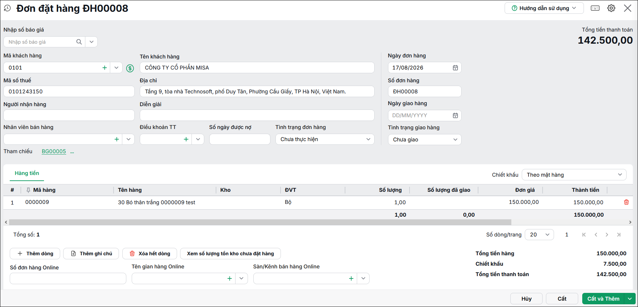The height and width of the screenshot is (307, 638).
Task: Add new payment term with plus icon
Action: (x=186, y=139)
